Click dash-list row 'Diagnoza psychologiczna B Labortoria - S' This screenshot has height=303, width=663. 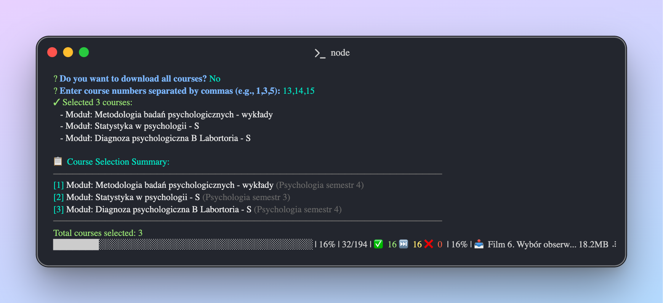pyautogui.click(x=155, y=138)
